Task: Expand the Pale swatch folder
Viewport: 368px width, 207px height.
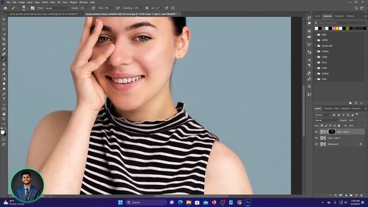Action: pyautogui.click(x=316, y=79)
